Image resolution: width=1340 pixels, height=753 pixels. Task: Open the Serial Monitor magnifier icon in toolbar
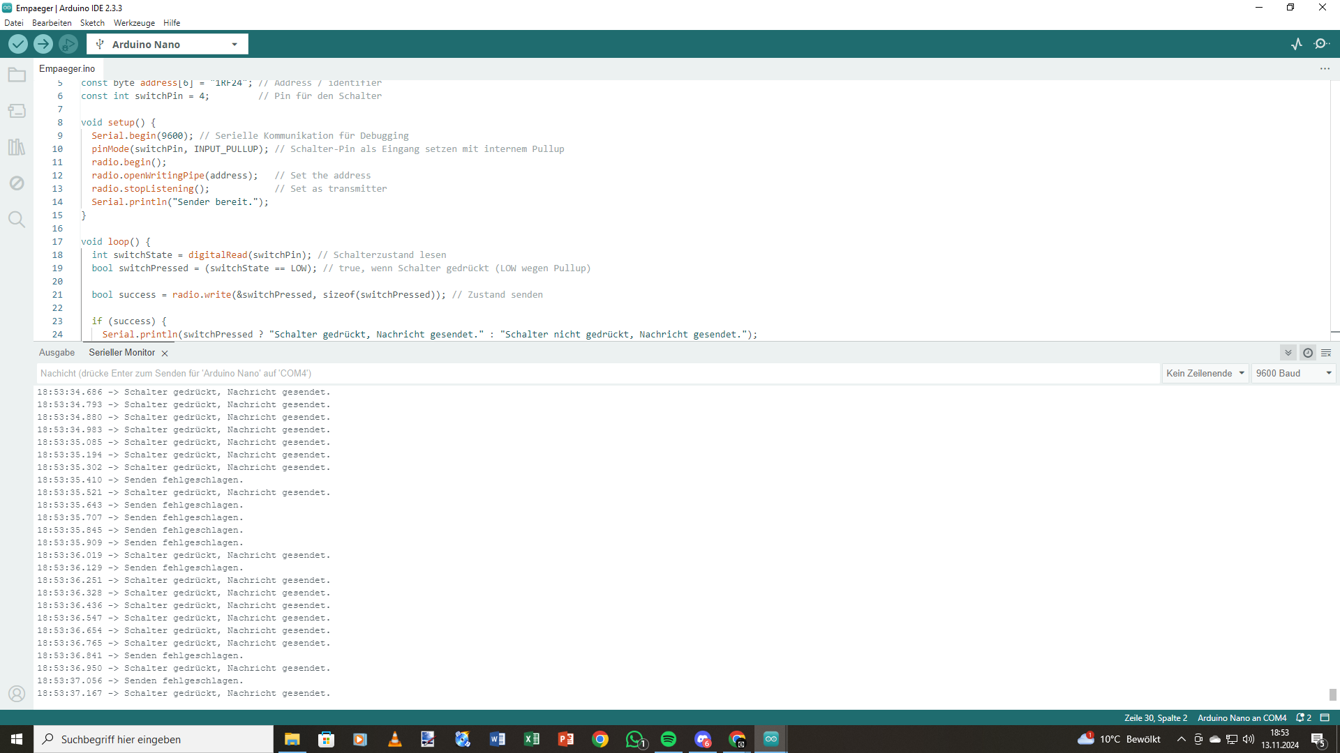(x=1321, y=44)
